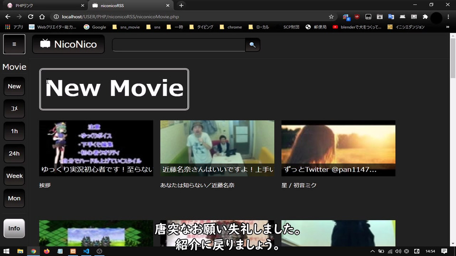The height and width of the screenshot is (256, 456).
Task: Click the title text 挨拶
Action: 45,185
